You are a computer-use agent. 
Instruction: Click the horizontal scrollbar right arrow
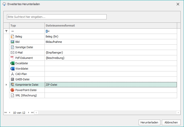point(178,112)
